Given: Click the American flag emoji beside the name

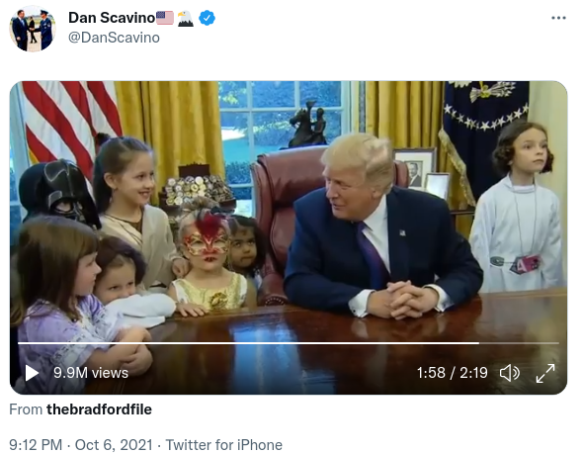Looking at the screenshot, I should pyautogui.click(x=165, y=18).
